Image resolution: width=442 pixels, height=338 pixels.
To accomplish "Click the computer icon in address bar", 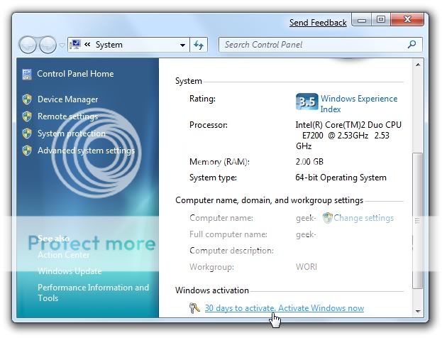I will [x=75, y=45].
